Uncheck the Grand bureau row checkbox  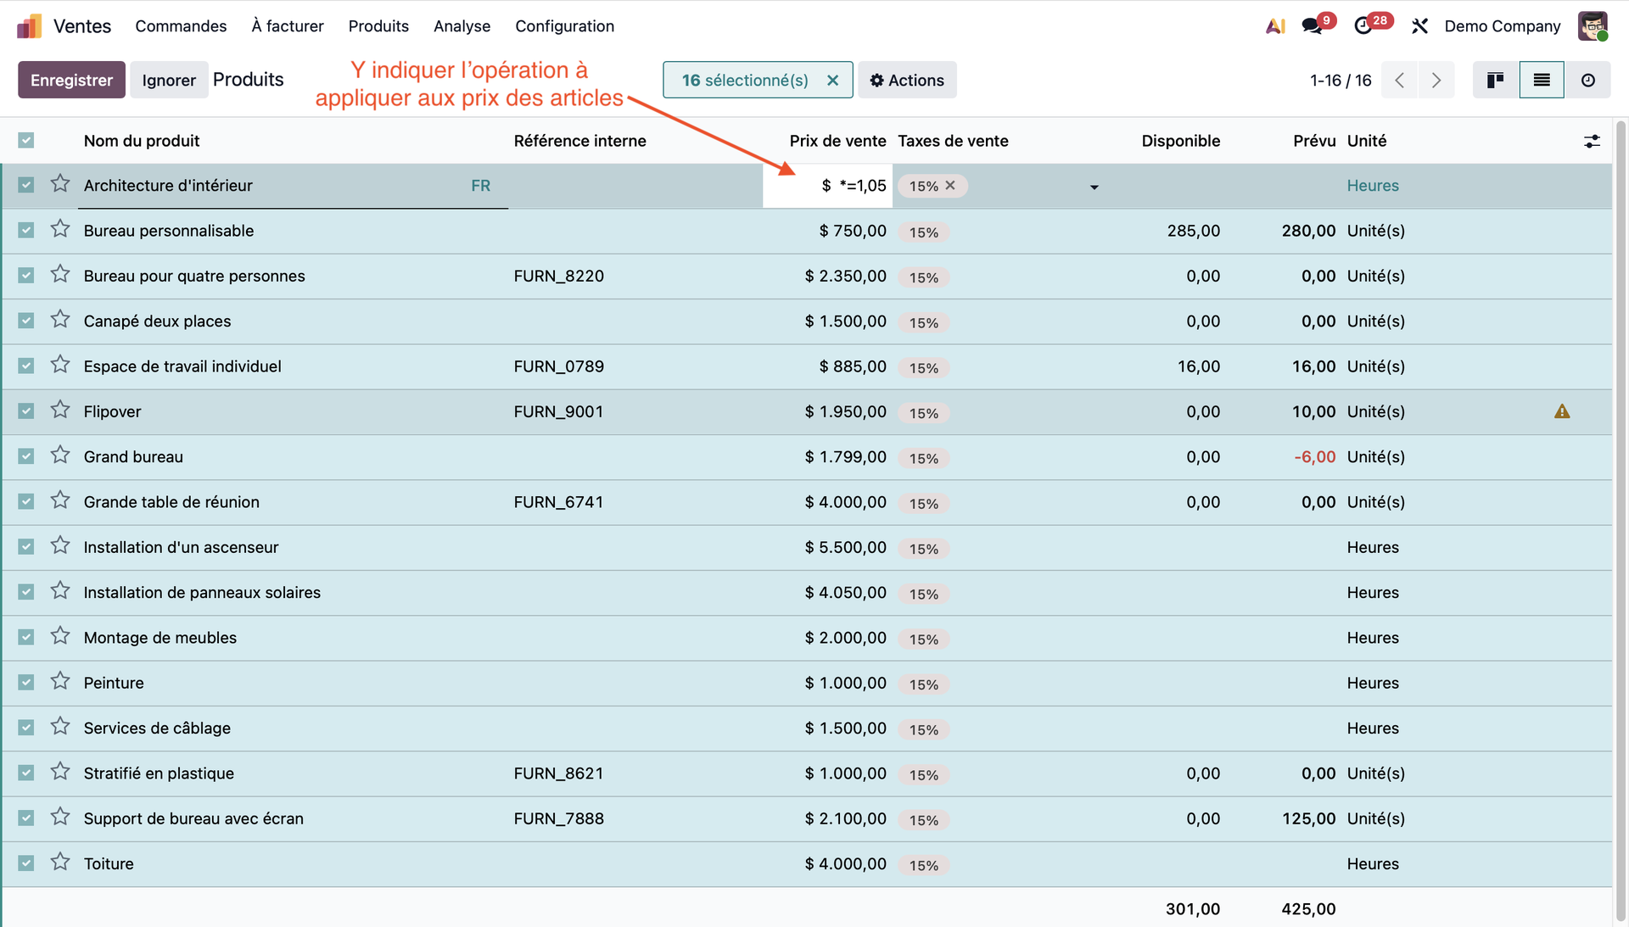(x=26, y=456)
